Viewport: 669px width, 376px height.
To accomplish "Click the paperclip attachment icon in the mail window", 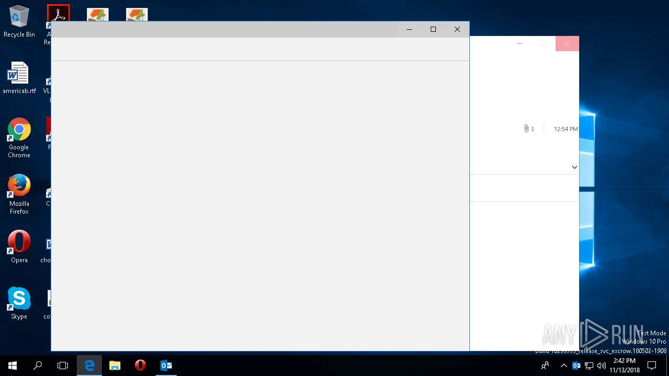I will (x=526, y=128).
